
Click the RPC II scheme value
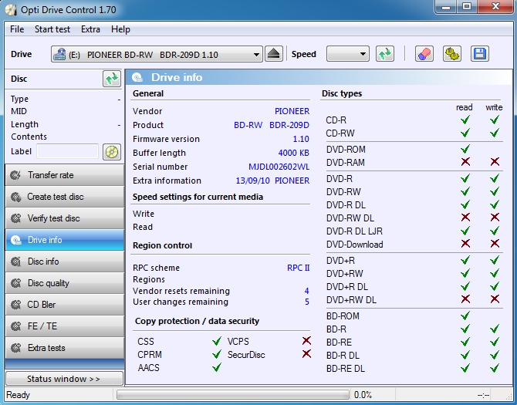[x=298, y=268]
